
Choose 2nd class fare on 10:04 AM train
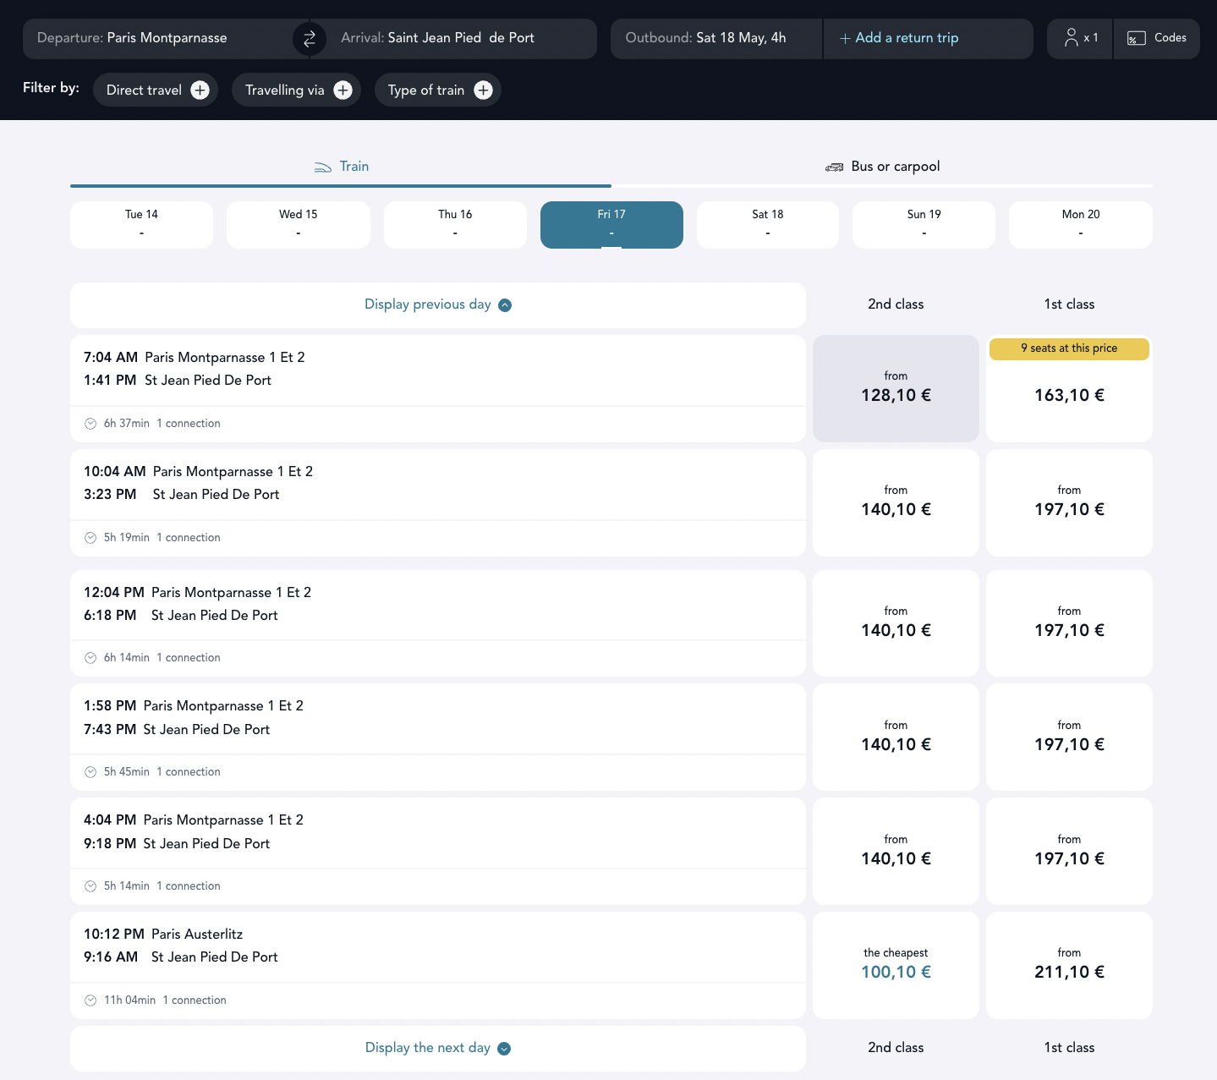(x=896, y=502)
